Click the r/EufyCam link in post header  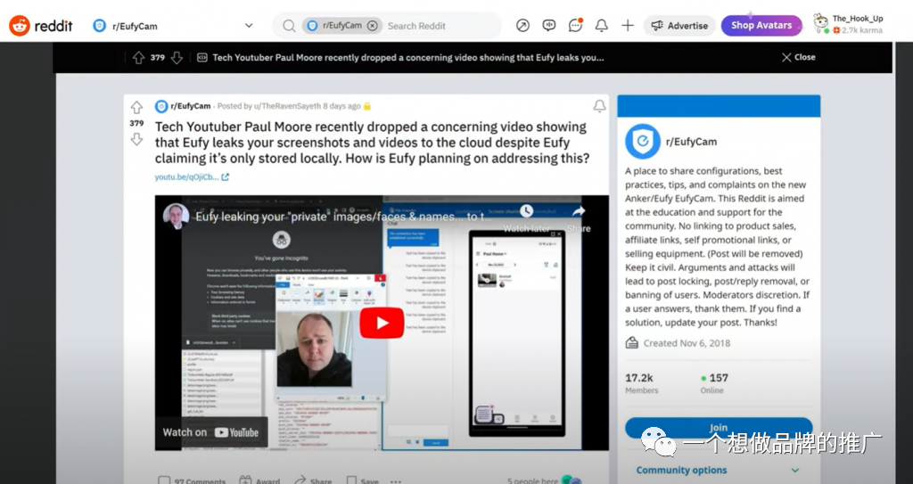(x=191, y=106)
